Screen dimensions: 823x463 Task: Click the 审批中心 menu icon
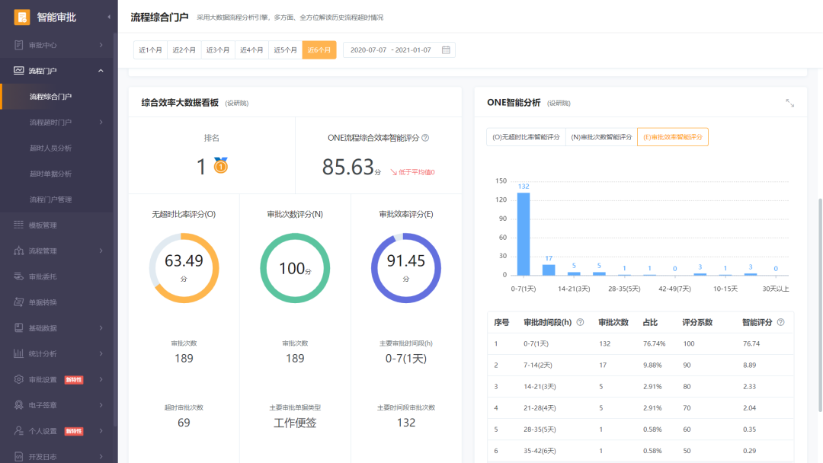click(x=19, y=45)
